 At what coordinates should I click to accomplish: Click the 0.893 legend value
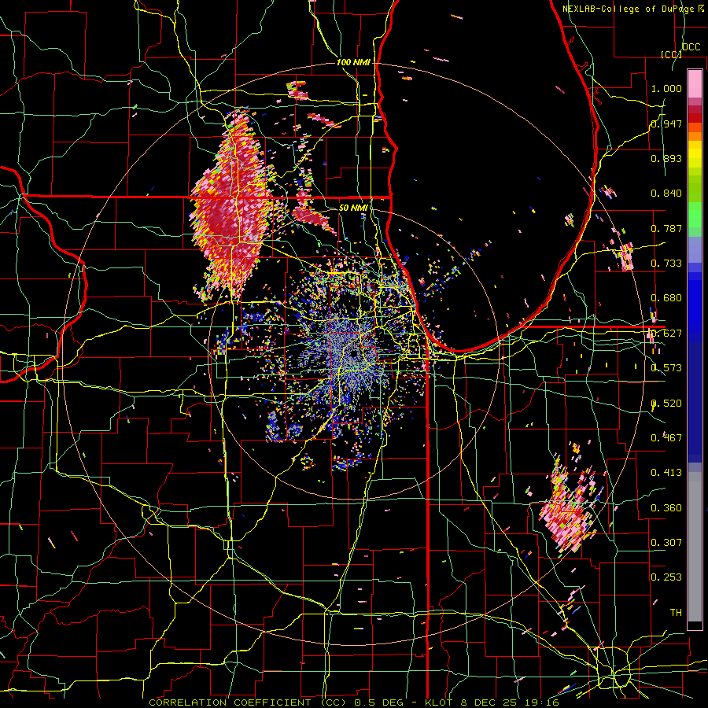point(666,158)
